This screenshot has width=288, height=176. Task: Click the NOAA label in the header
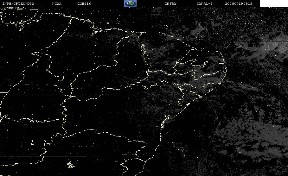click(x=57, y=4)
